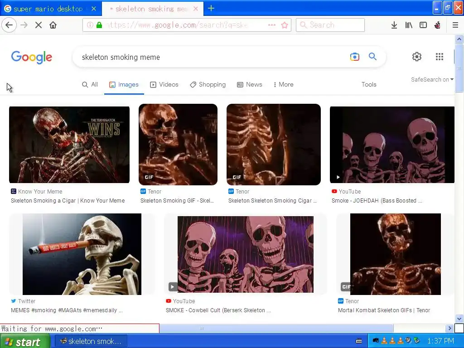The height and width of the screenshot is (348, 464).
Task: Click the page scrollbar up arrow
Action: (459, 39)
